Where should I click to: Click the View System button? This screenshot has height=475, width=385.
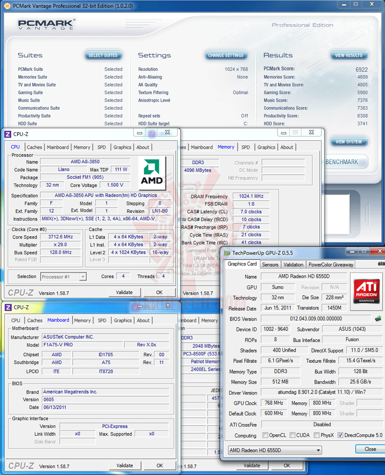click(x=349, y=142)
